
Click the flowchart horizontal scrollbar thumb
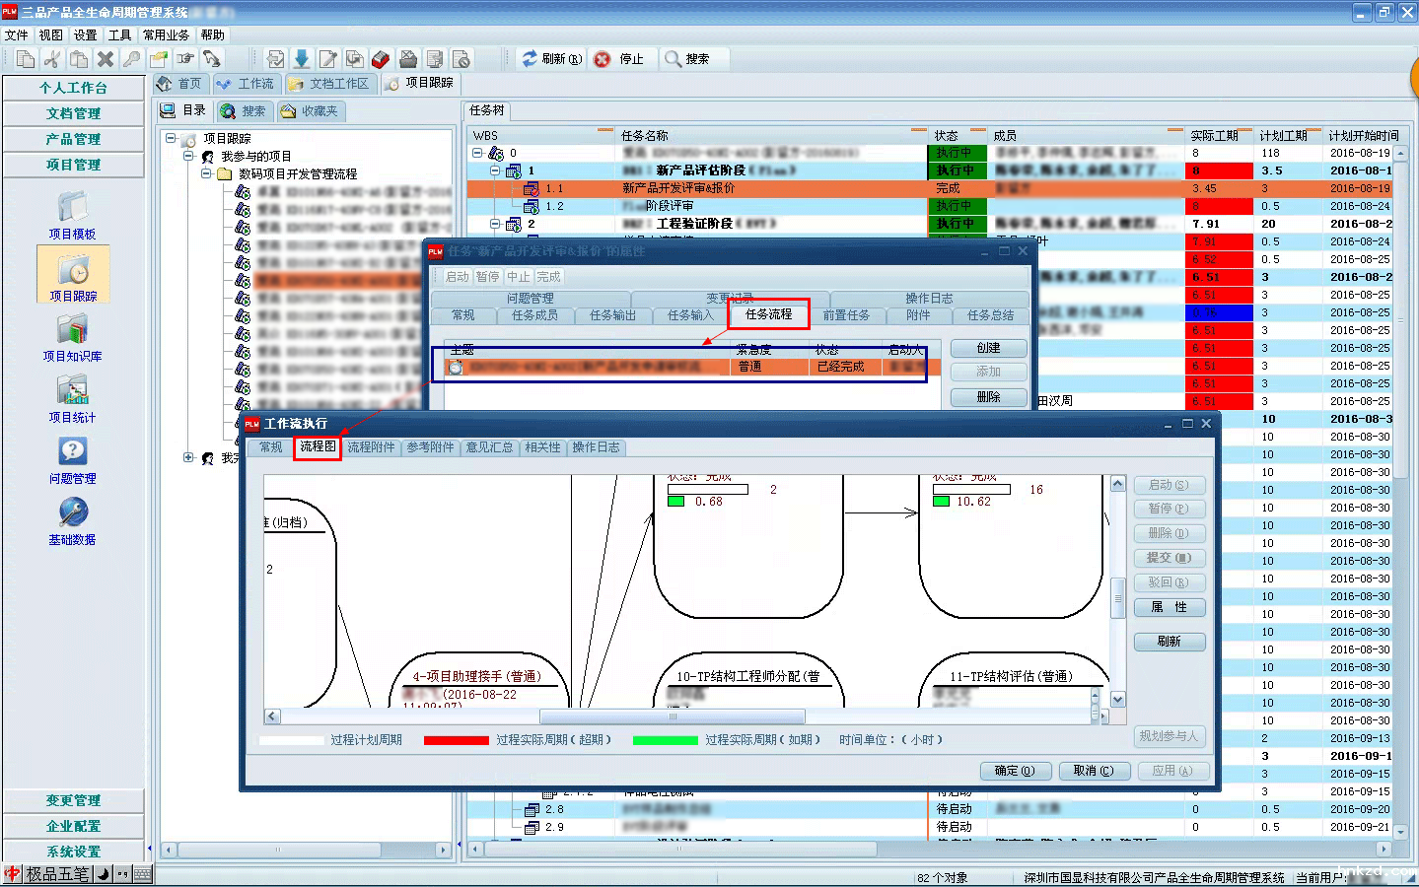tap(673, 716)
